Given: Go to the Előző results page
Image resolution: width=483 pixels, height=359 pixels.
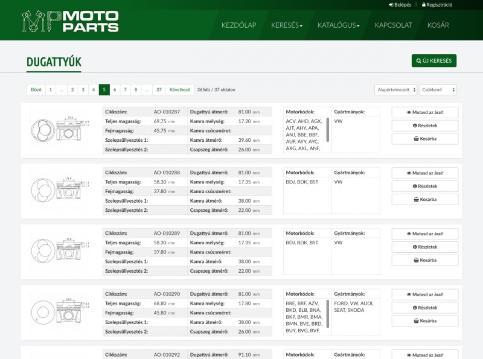Looking at the screenshot, I should (36, 90).
